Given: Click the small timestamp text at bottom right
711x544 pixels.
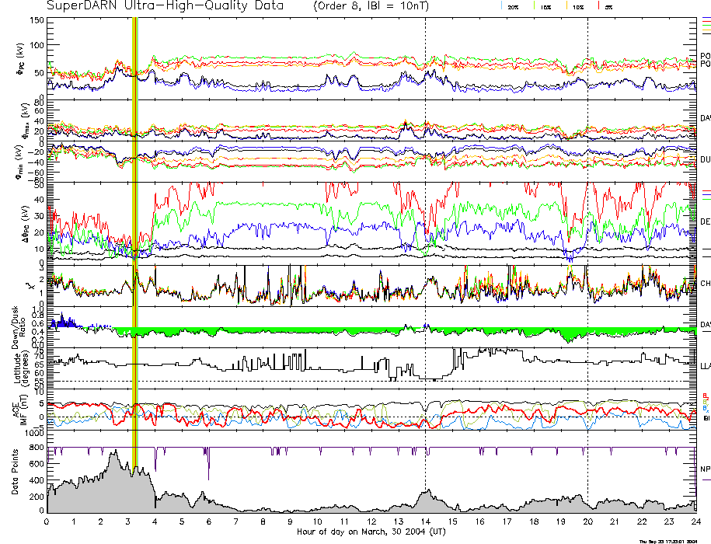Looking at the screenshot, I should [668, 541].
